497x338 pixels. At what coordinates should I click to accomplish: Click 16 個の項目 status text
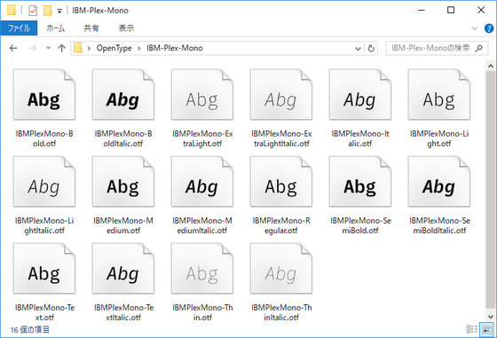coord(30,330)
